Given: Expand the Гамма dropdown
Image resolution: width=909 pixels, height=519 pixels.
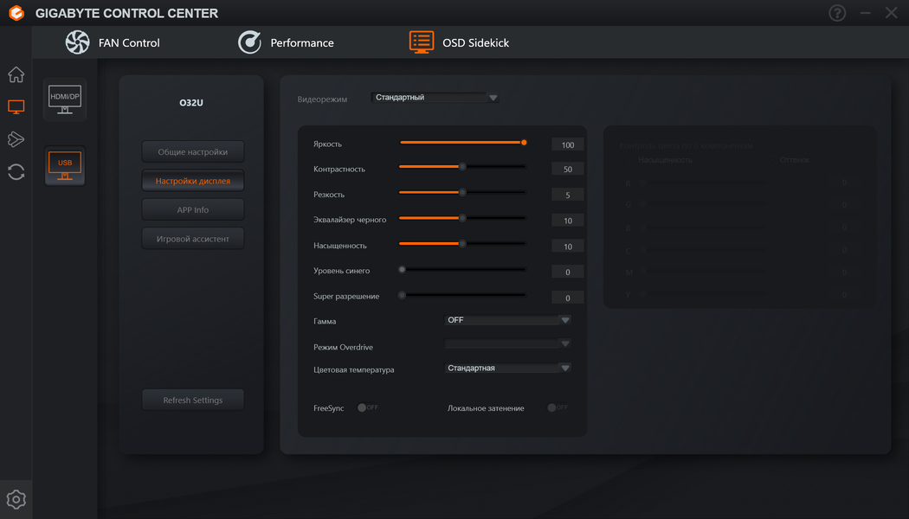Looking at the screenshot, I should pyautogui.click(x=507, y=320).
